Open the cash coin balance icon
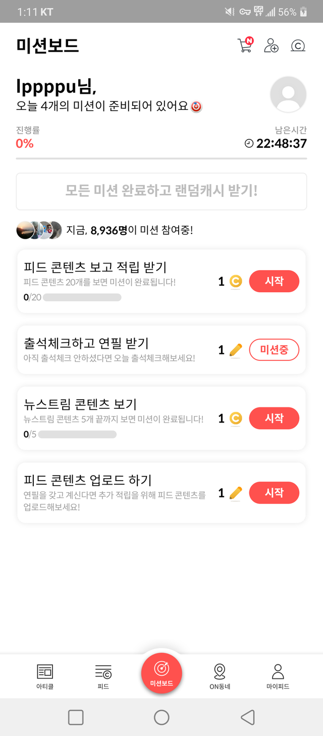The width and height of the screenshot is (323, 736). (298, 46)
